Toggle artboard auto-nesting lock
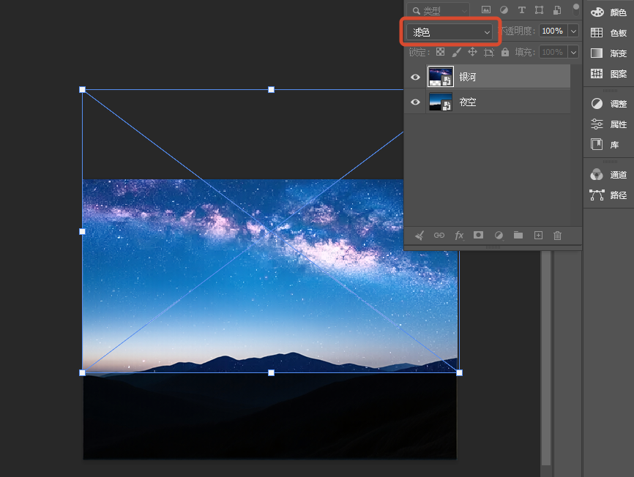 (x=489, y=52)
